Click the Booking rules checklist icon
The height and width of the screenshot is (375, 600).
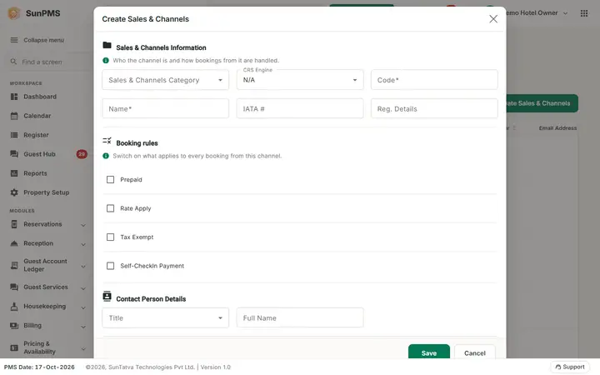[107, 141]
